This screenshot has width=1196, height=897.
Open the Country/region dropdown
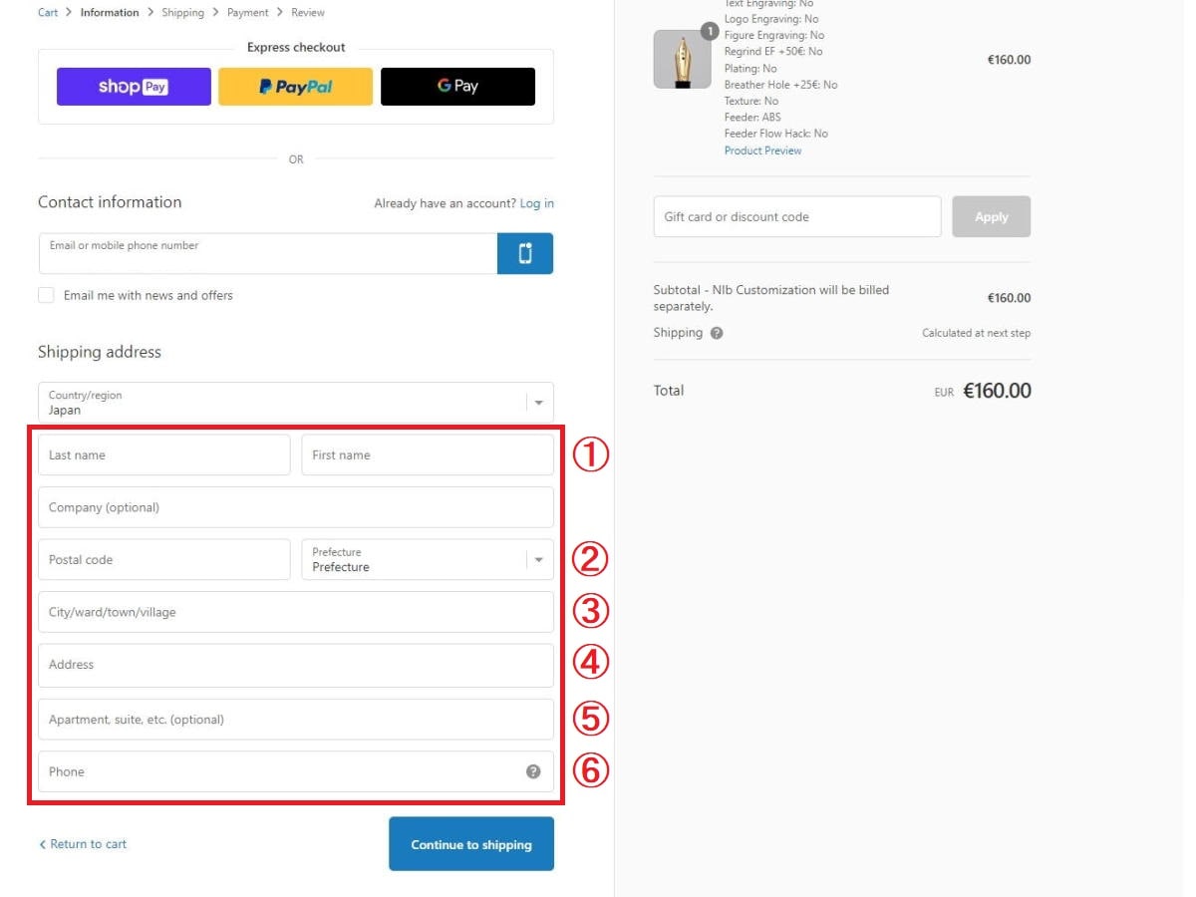(x=296, y=403)
